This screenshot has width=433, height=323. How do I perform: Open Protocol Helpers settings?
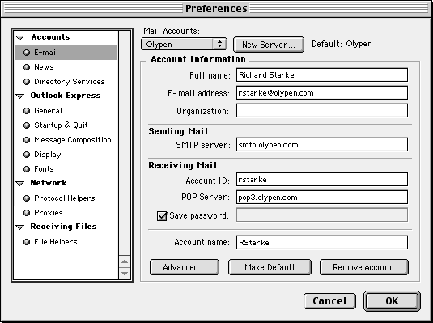[64, 198]
